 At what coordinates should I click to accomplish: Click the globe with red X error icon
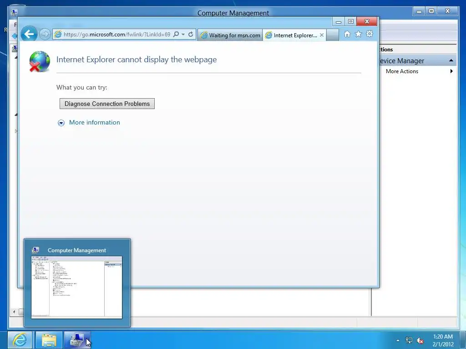point(40,61)
